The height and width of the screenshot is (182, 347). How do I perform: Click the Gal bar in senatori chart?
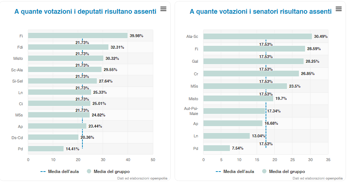tap(253, 61)
